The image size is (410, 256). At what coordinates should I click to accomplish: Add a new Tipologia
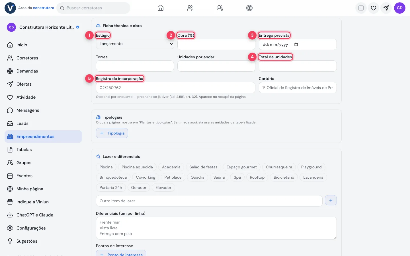pos(112,133)
